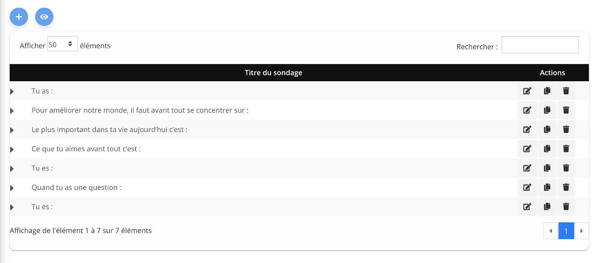Sort by 'Titre du sondage' column header
592x263 pixels.
273,73
